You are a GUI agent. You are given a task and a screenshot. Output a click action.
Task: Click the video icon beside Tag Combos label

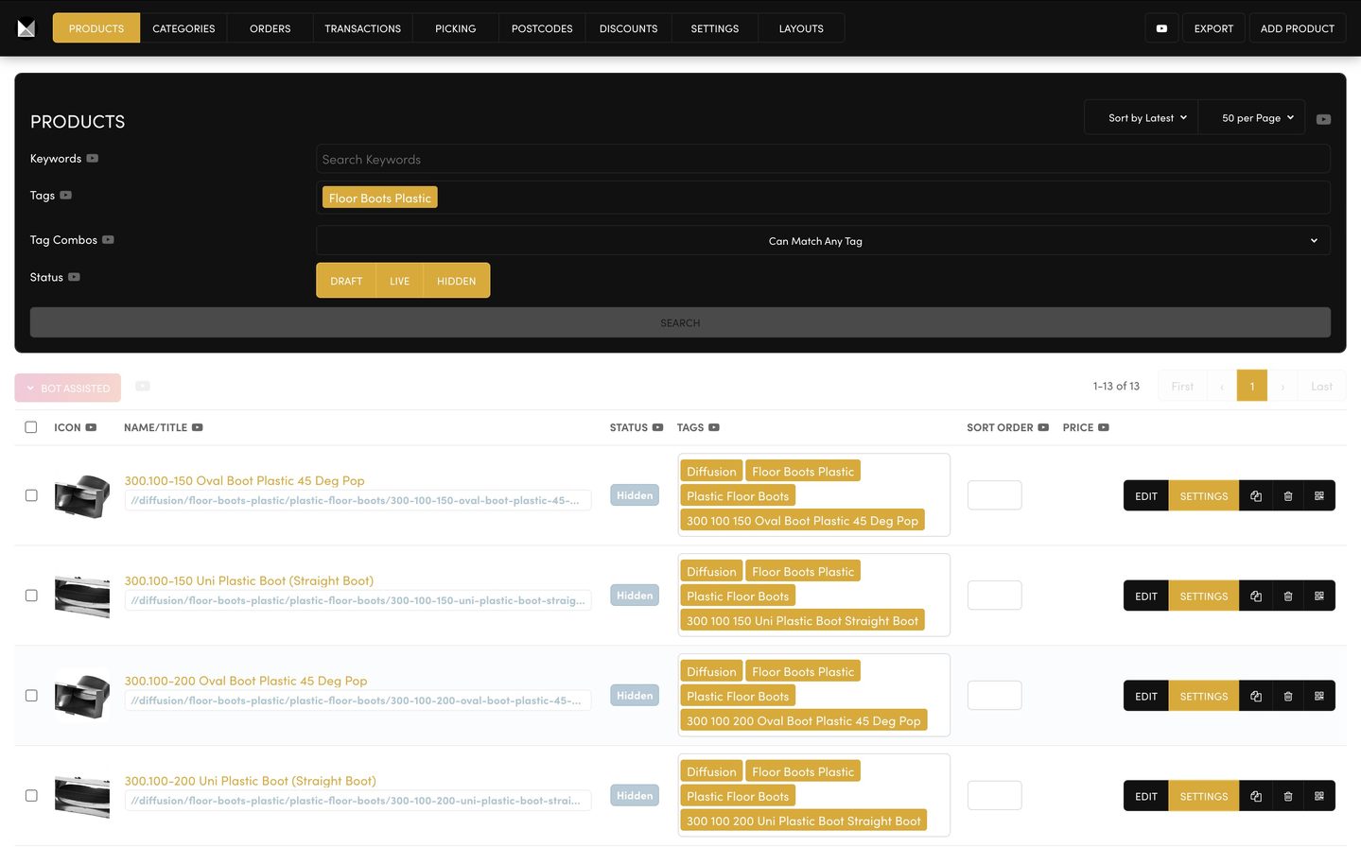(108, 240)
